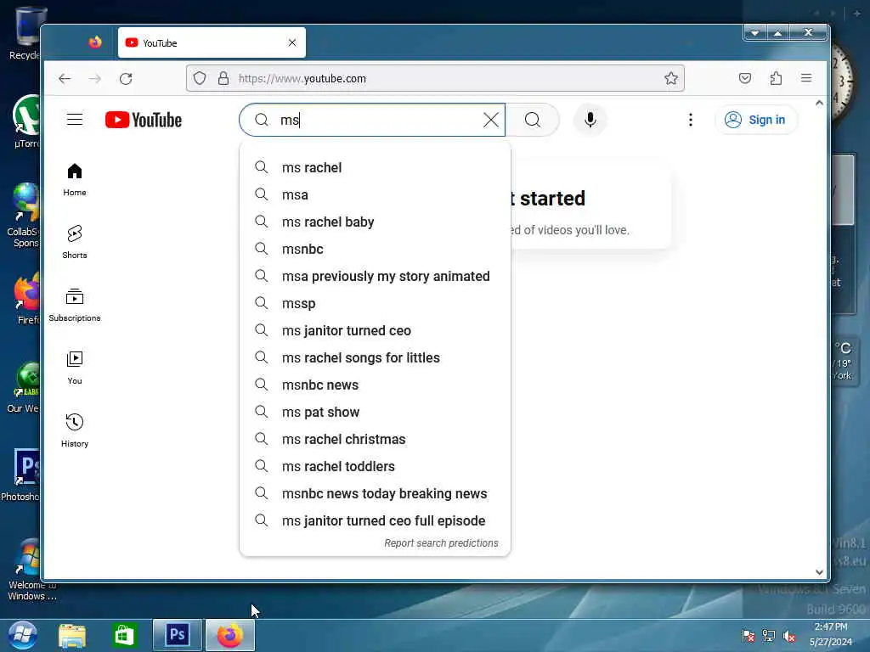Open YouTube hamburger guide menu
Image resolution: width=870 pixels, height=652 pixels.
pos(75,120)
